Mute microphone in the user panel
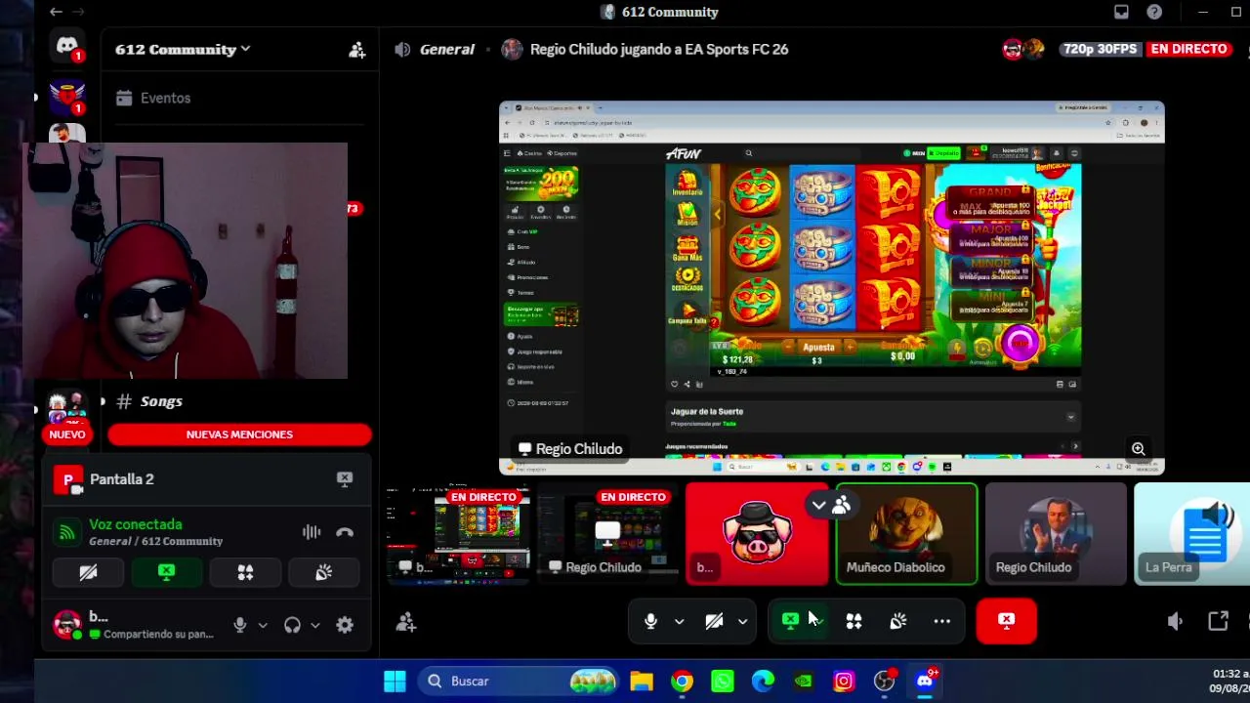Viewport: 1250px width, 703px height. tap(240, 625)
